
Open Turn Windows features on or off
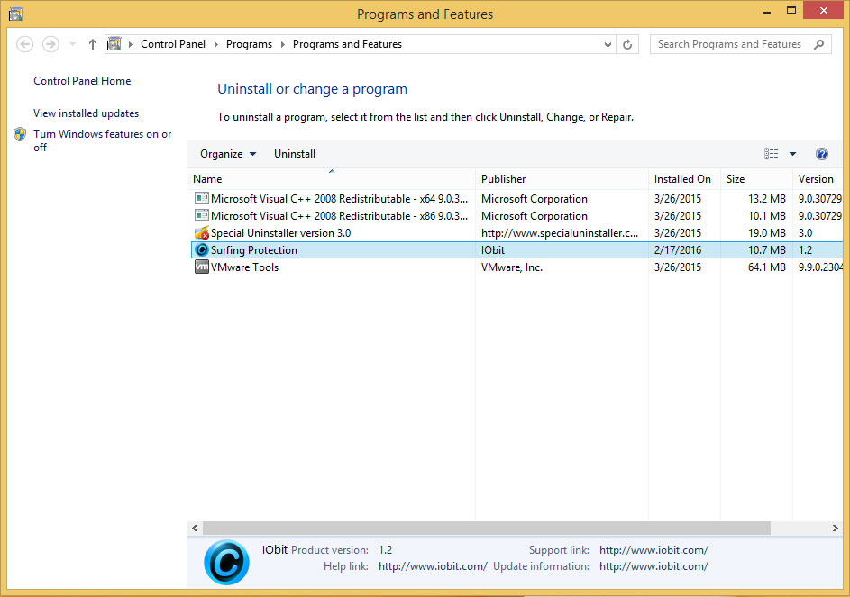(x=103, y=140)
